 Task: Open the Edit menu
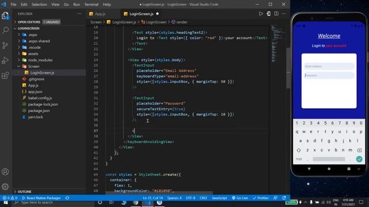[24, 4]
